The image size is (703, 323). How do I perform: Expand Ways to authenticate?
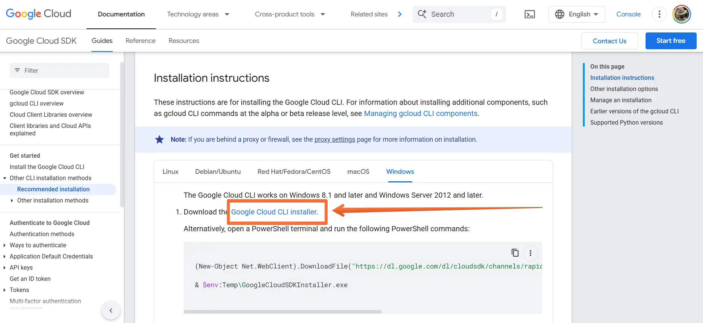click(4, 245)
